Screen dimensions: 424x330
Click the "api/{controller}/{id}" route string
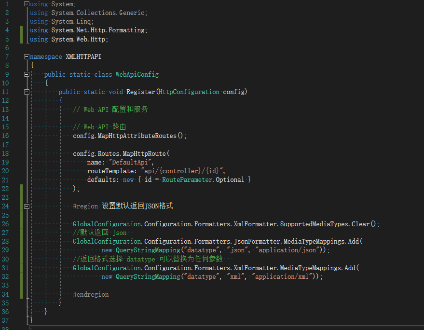tap(182, 171)
